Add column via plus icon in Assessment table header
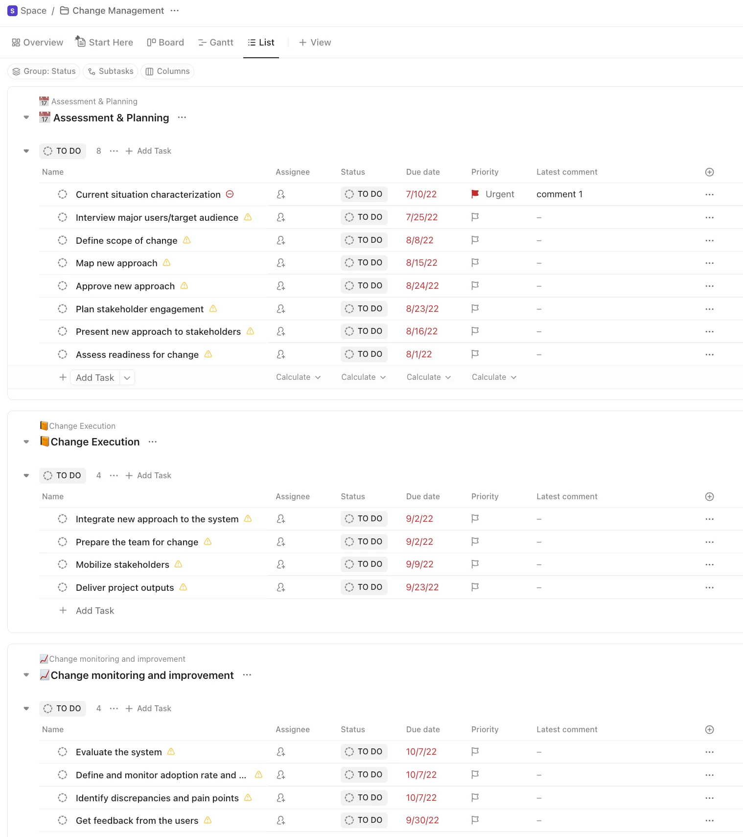The height and width of the screenshot is (837, 743). [x=710, y=172]
